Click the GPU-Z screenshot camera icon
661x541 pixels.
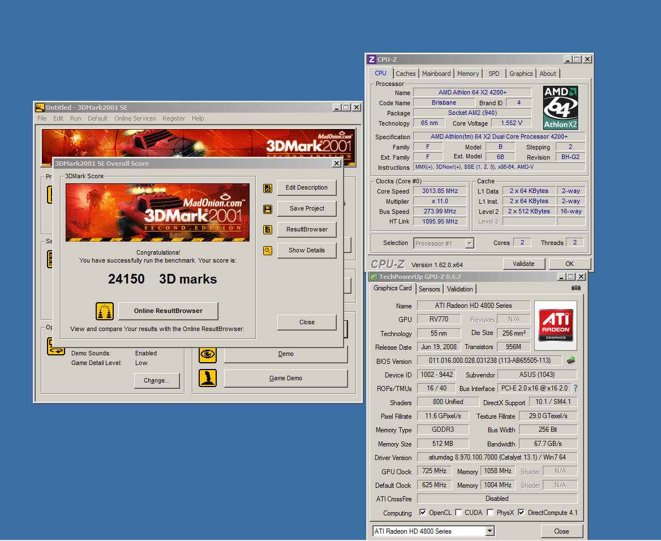pyautogui.click(x=576, y=288)
